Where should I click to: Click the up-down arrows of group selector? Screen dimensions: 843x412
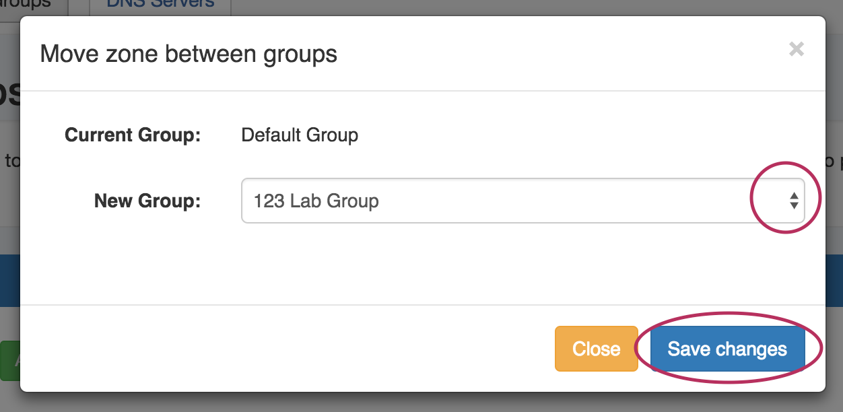[795, 201]
